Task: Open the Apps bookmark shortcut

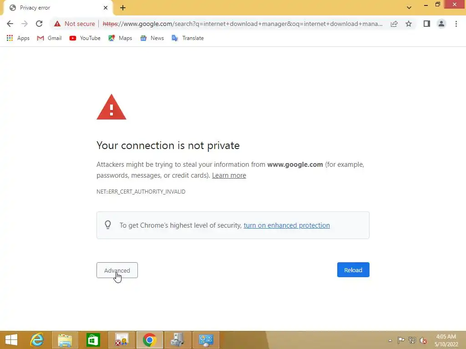Action: pyautogui.click(x=18, y=38)
